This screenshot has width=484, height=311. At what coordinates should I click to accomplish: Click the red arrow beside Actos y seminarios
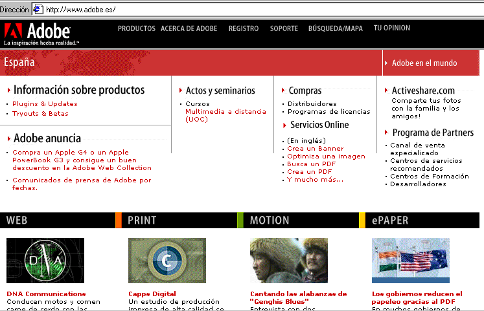coord(181,91)
